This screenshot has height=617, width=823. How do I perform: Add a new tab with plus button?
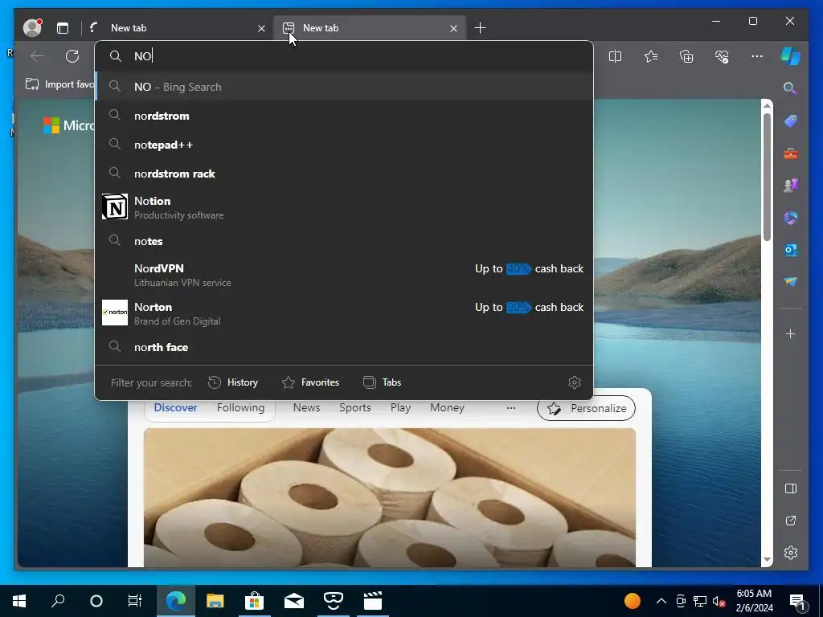point(480,28)
